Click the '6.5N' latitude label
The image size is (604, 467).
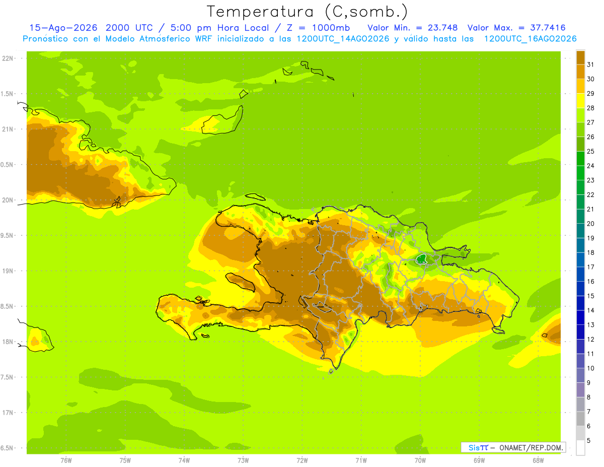(x=7, y=448)
